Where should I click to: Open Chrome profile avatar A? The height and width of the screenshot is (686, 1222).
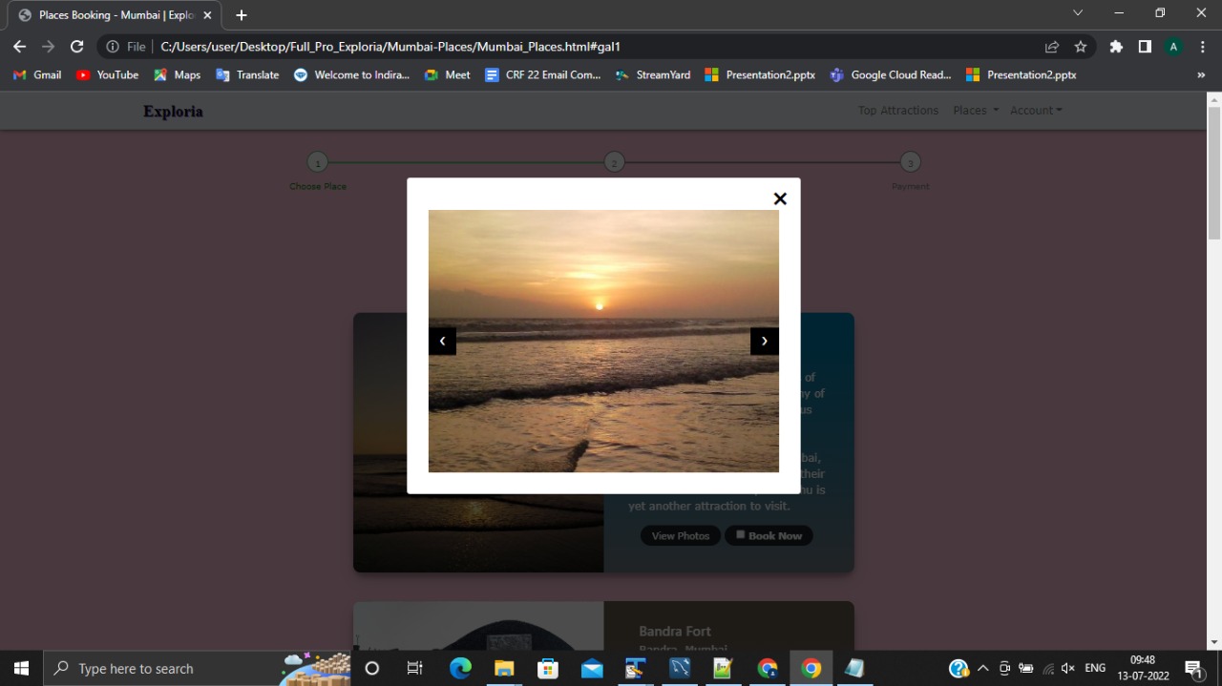[1174, 47]
